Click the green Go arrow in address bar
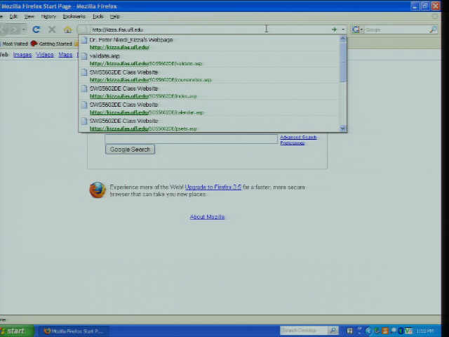 (x=334, y=29)
